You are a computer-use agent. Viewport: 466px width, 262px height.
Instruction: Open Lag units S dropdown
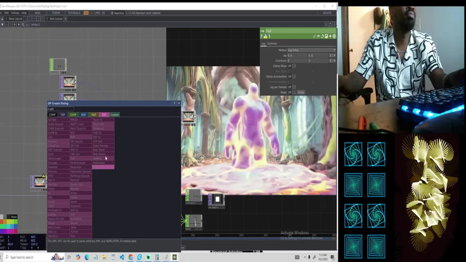[332, 55]
